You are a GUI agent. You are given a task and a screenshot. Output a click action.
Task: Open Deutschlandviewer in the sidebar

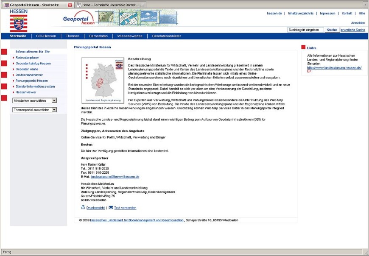[29, 75]
